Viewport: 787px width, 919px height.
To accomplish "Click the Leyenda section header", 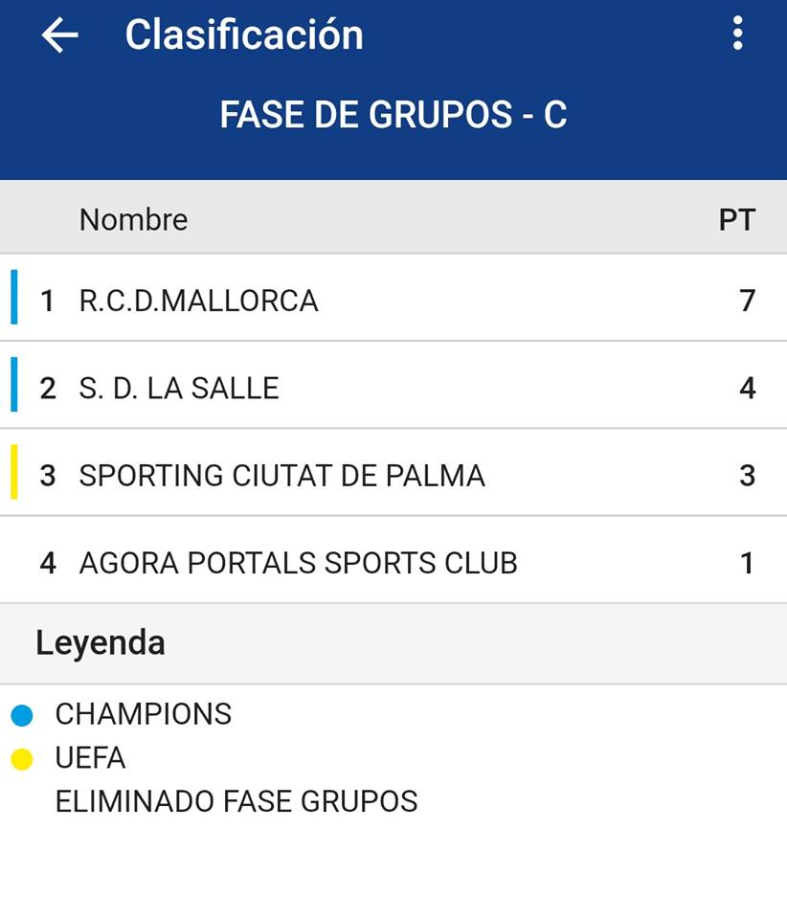I will (x=101, y=642).
